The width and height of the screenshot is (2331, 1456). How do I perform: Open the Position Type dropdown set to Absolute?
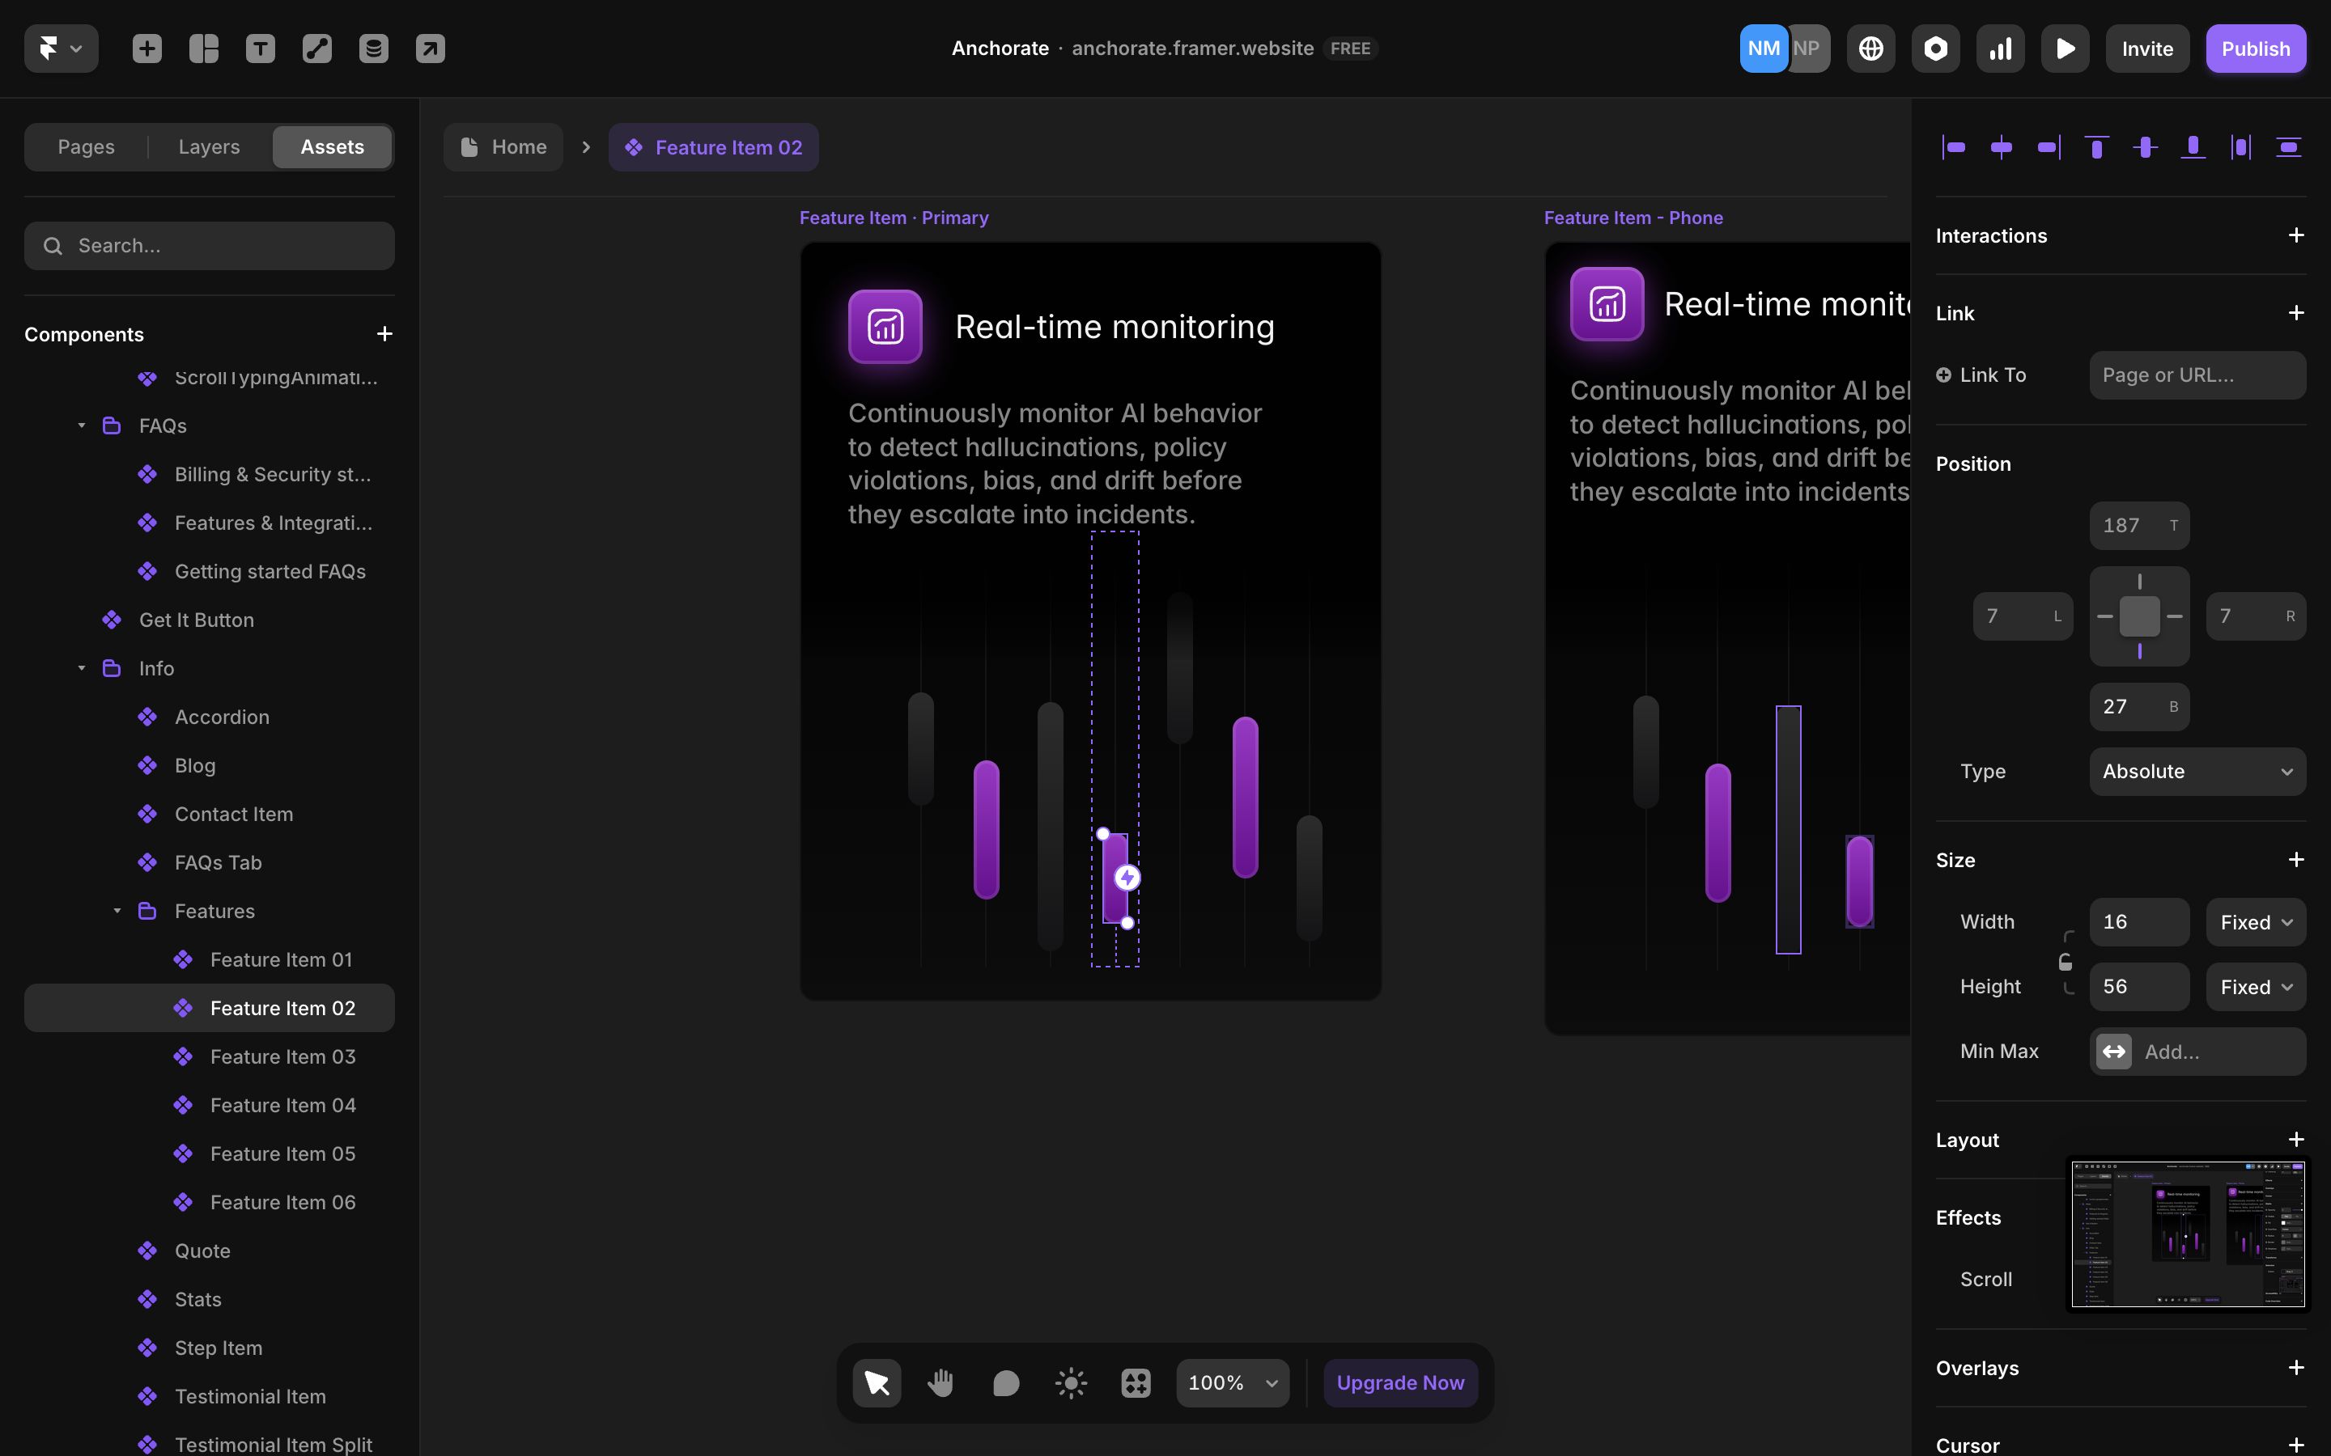point(2197,772)
